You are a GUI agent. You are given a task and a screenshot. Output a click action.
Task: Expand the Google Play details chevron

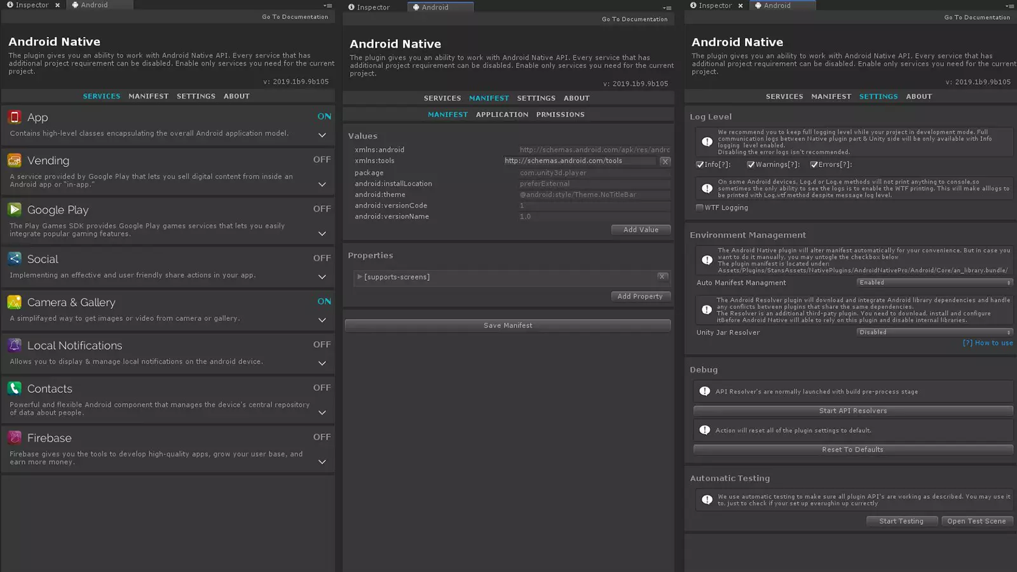coord(322,233)
